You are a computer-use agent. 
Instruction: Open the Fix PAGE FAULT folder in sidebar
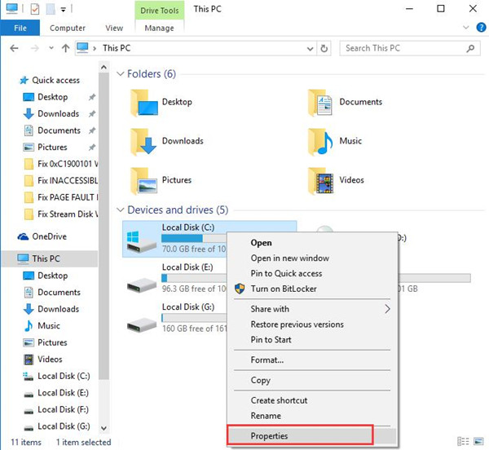click(x=68, y=197)
